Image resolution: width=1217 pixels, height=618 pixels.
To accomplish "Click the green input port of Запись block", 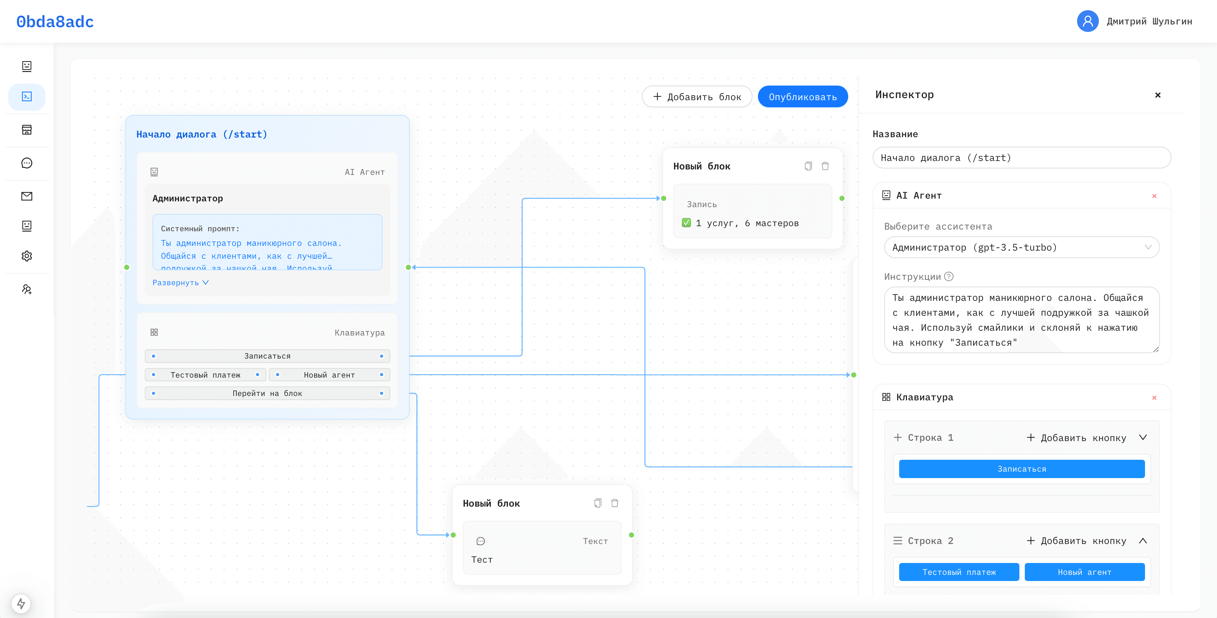I will (663, 198).
